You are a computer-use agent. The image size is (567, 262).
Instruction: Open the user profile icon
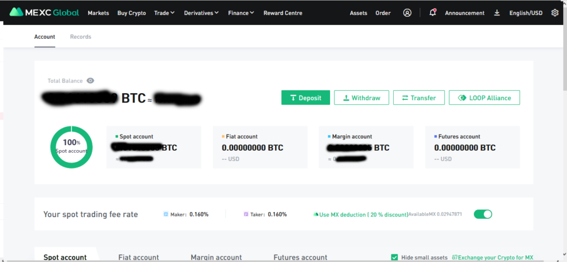tap(408, 13)
